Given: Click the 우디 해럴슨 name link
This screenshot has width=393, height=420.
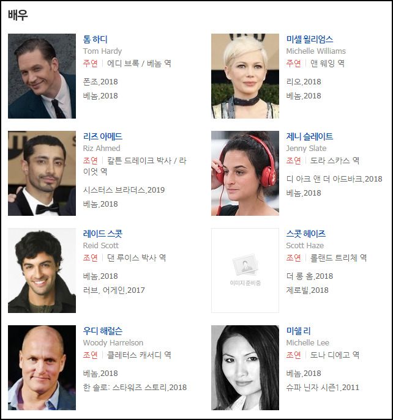Looking at the screenshot, I should click(x=103, y=331).
